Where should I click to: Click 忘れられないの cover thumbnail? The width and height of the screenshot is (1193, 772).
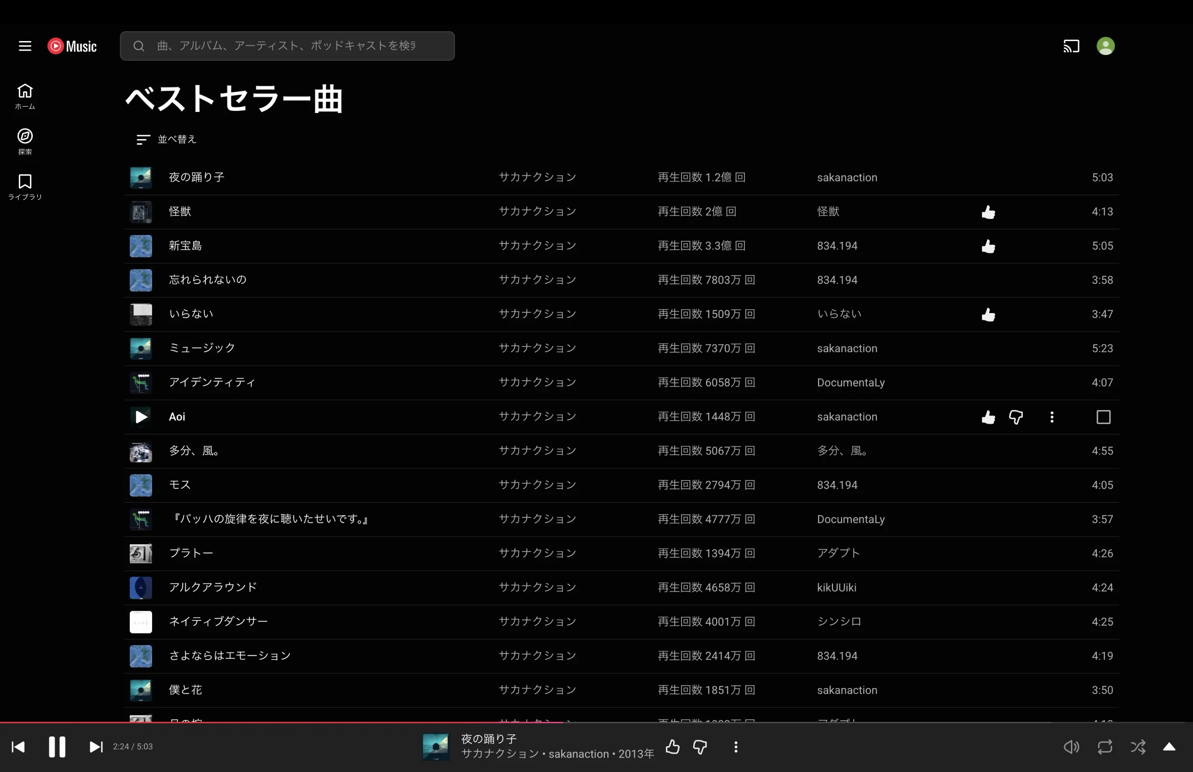(141, 280)
